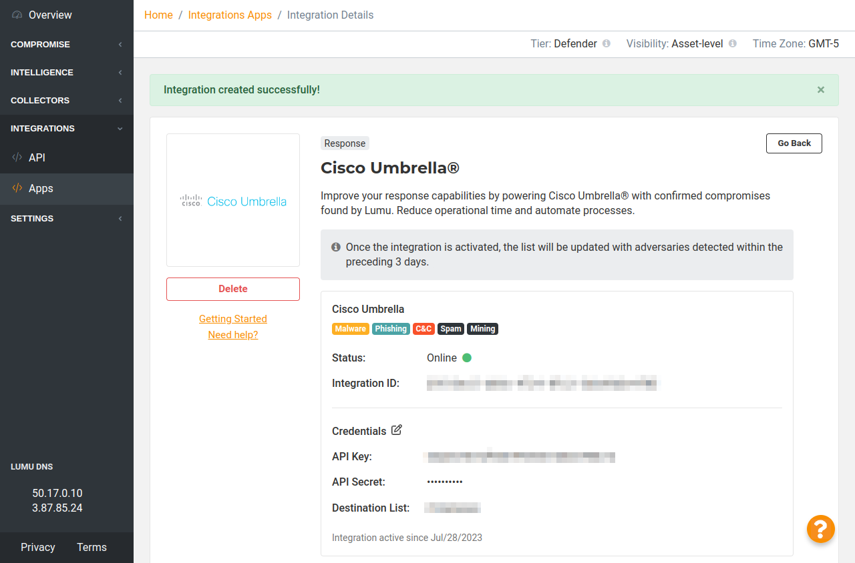Open the Integrations Apps breadcrumb link
Image resolution: width=855 pixels, height=563 pixels.
230,15
